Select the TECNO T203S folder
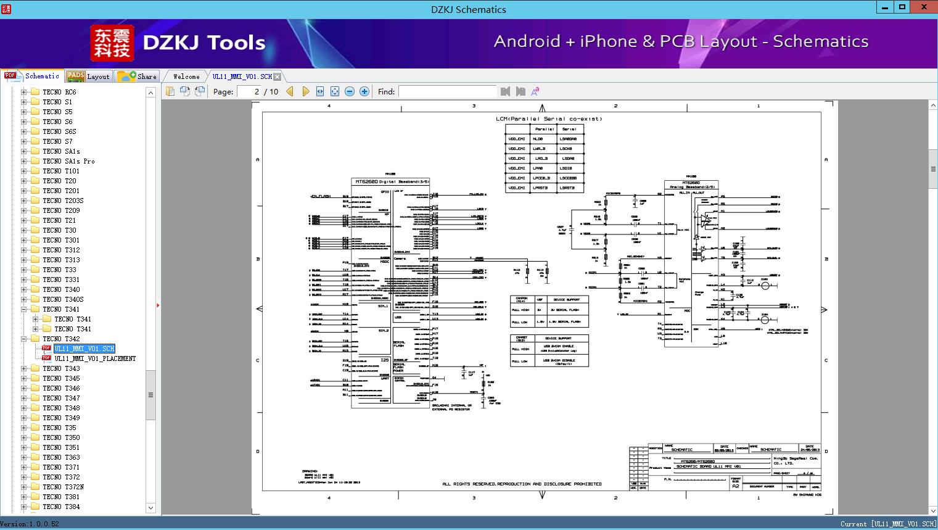This screenshot has width=938, height=530. [63, 201]
